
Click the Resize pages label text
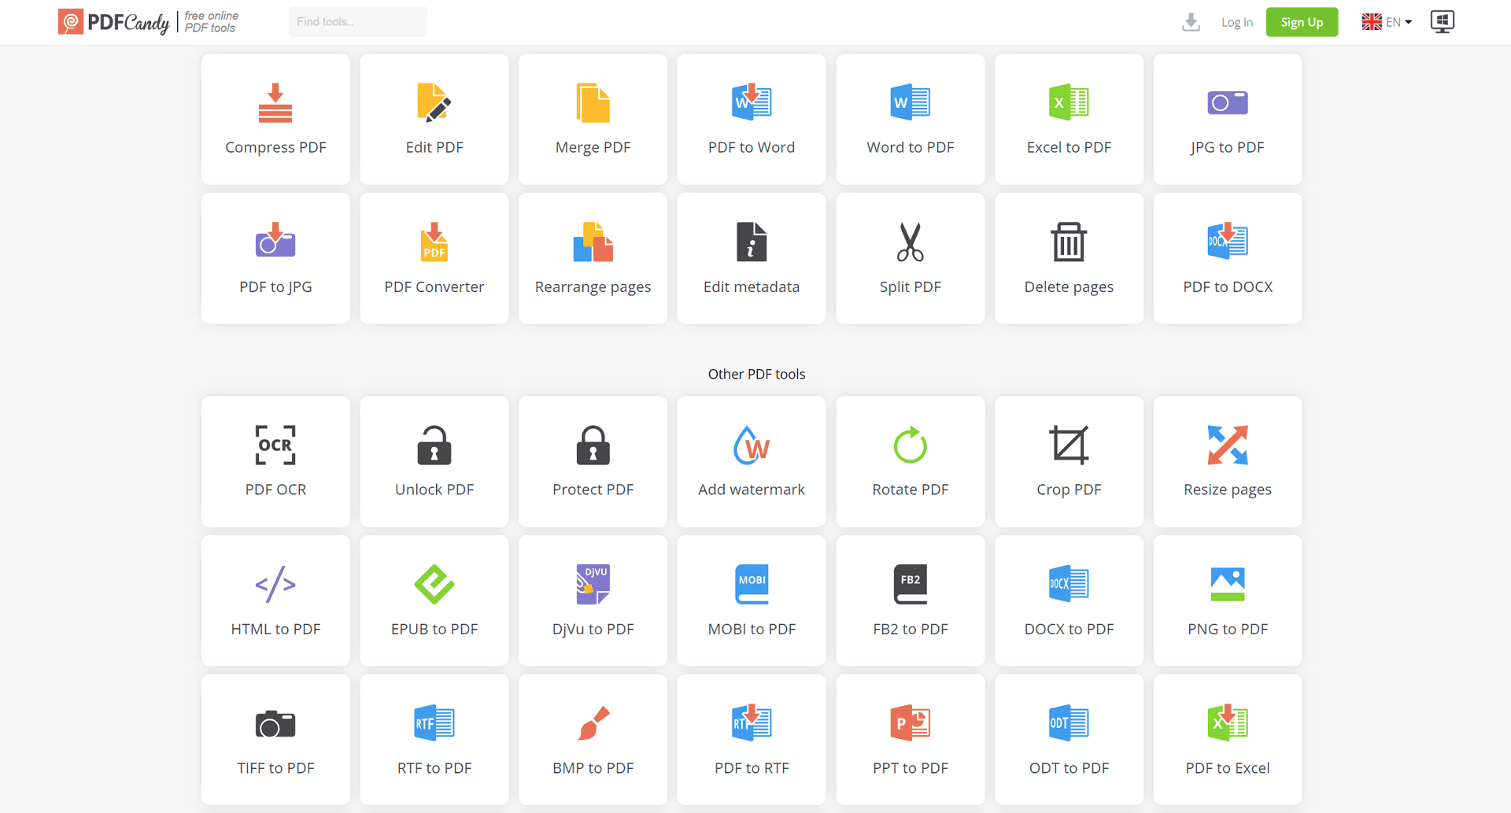[1228, 490]
